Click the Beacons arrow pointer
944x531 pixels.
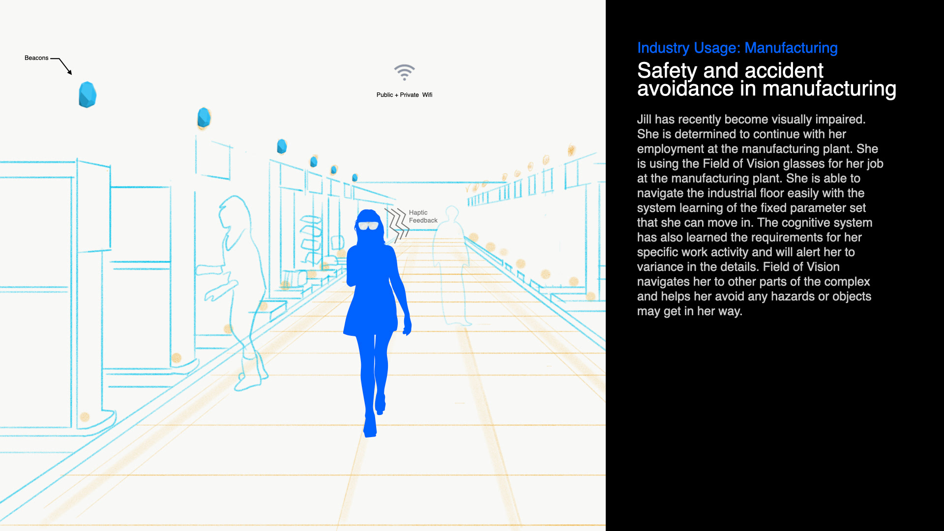coord(64,65)
